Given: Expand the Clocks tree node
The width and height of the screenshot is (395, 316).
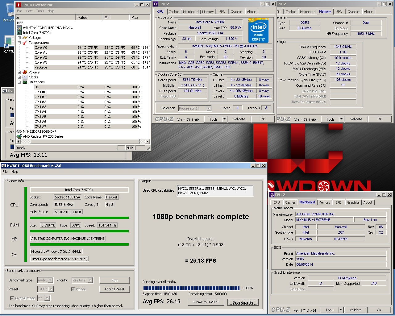Looking at the screenshot, I should coord(19,77).
